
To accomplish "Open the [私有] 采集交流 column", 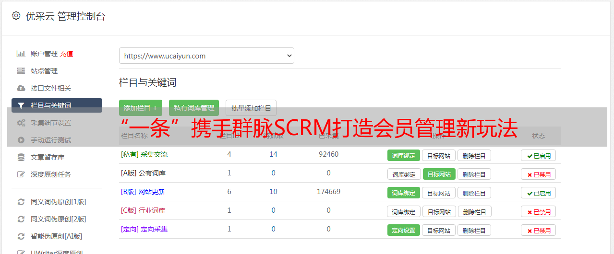I will tap(144, 154).
